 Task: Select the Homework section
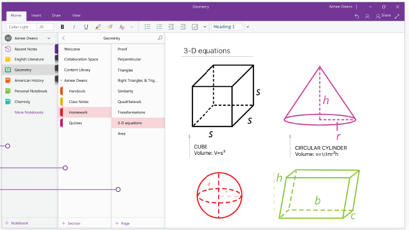click(85, 112)
